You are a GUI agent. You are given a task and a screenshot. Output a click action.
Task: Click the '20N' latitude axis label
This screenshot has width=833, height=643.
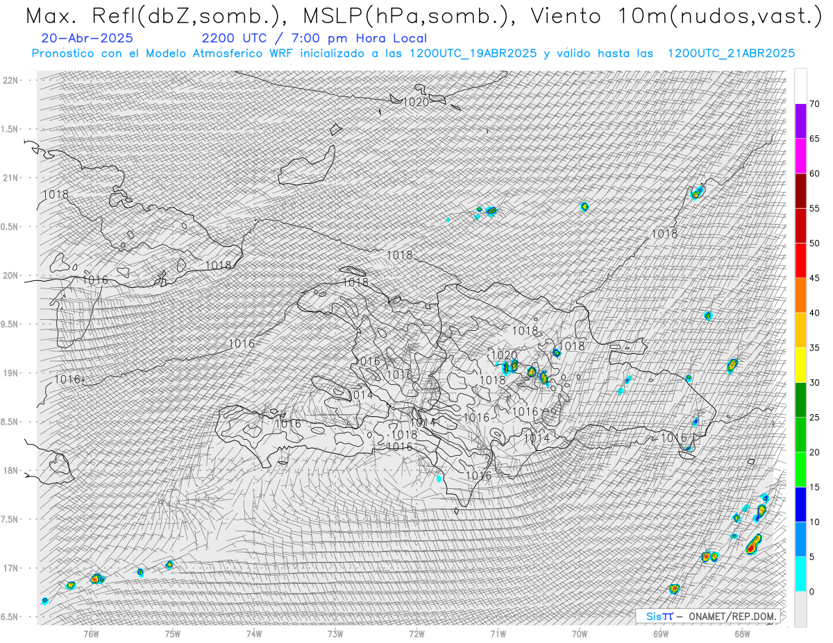coord(10,275)
